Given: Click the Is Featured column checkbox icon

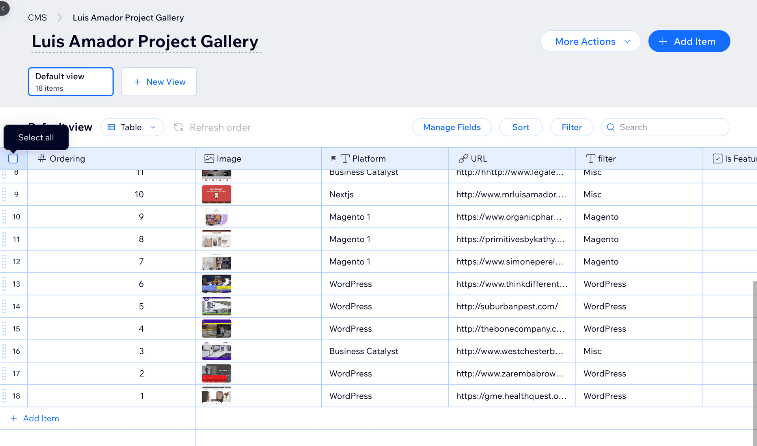Looking at the screenshot, I should tap(717, 159).
